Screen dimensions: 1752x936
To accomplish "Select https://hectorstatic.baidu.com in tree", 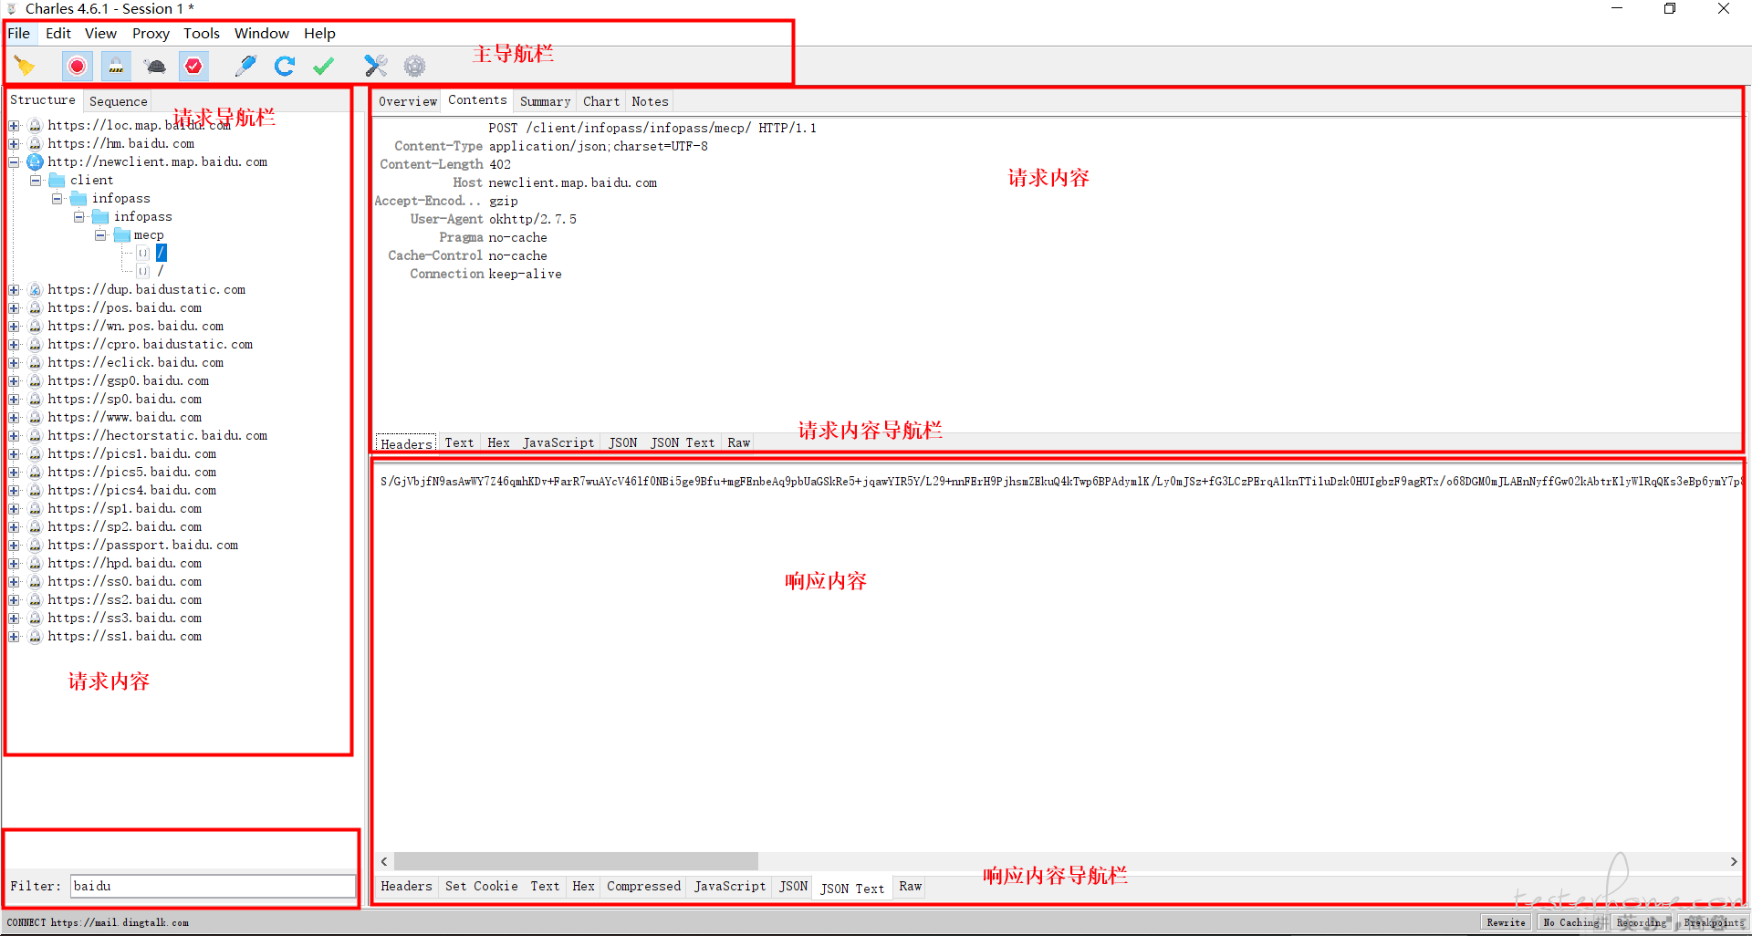I will pyautogui.click(x=157, y=435).
